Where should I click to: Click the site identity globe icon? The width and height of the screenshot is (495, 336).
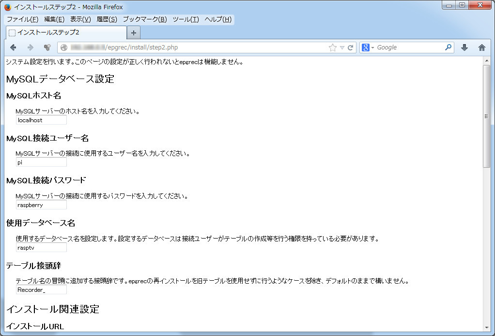(x=64, y=48)
